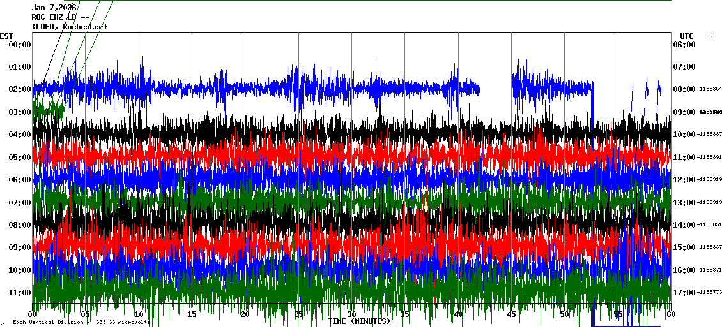Click the vertical division microvolts scale note

[81, 323]
